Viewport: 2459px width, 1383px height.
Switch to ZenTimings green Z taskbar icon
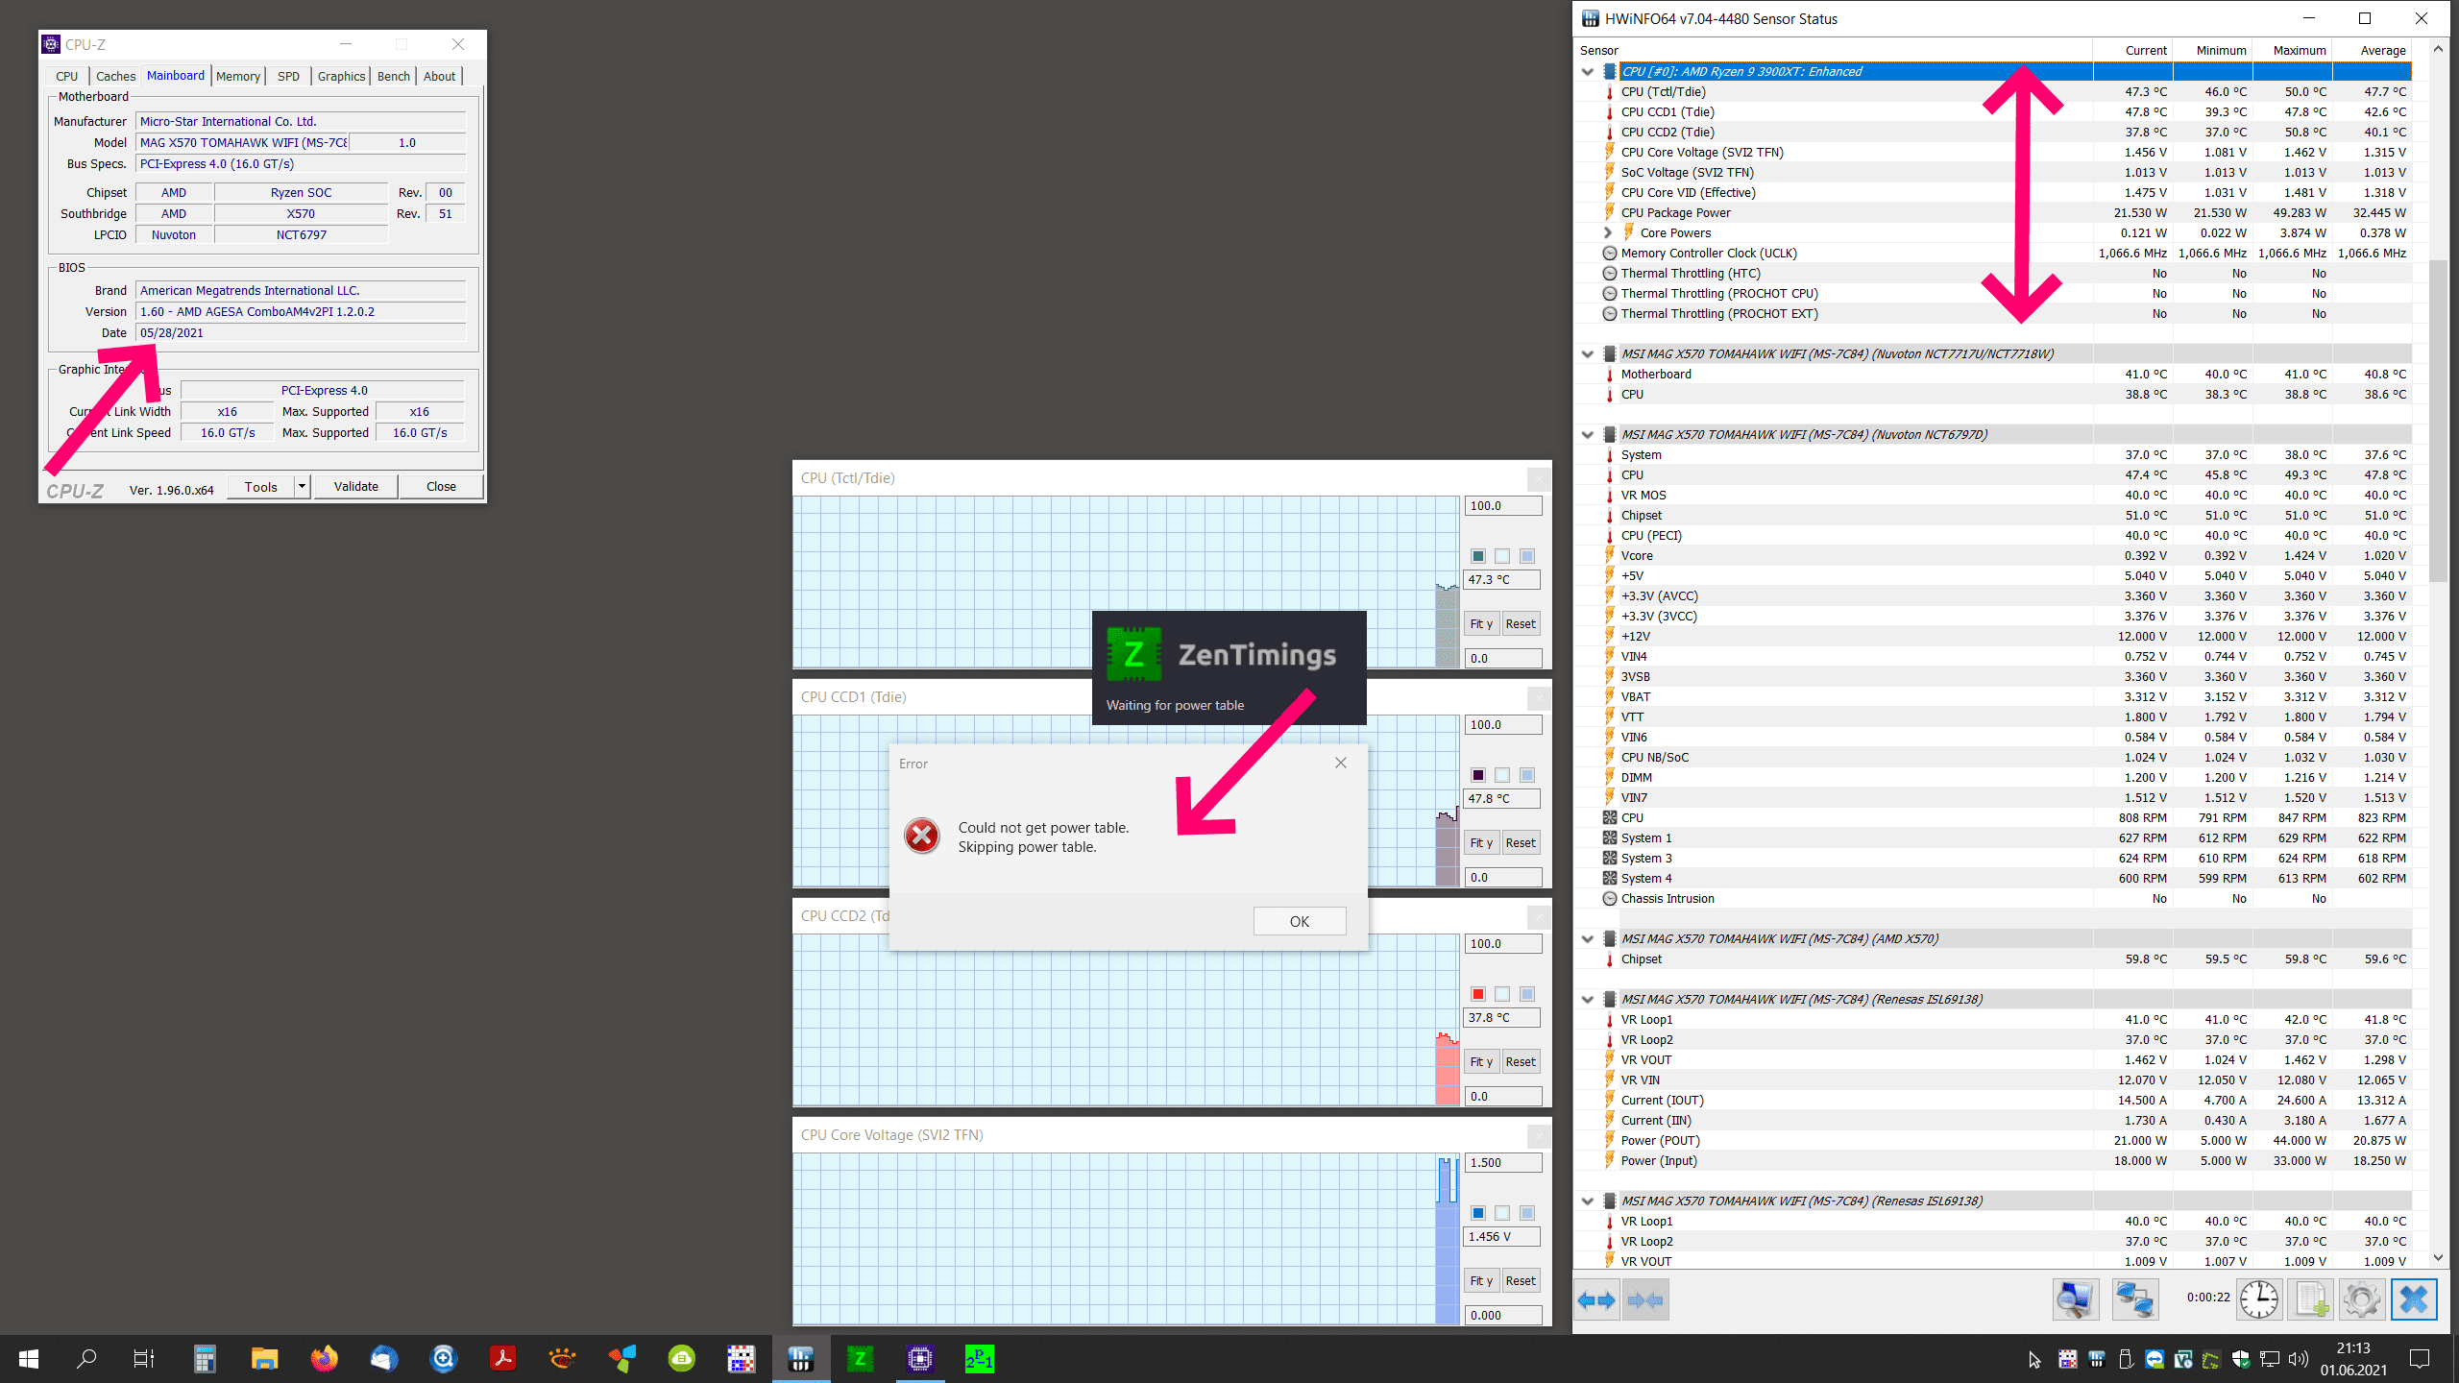click(860, 1359)
